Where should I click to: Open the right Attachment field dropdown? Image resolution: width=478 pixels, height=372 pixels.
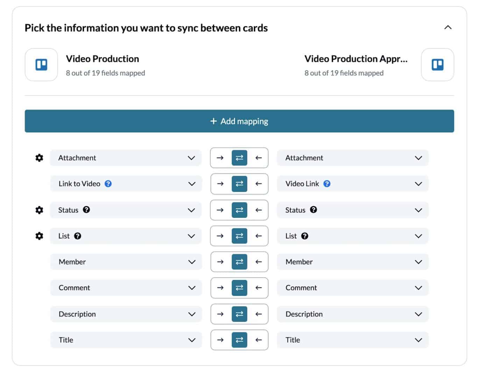point(353,158)
